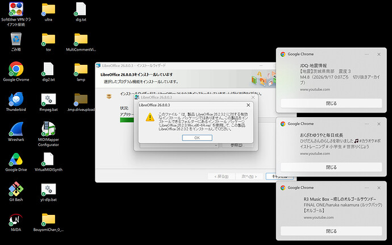Click the yellow warning icon in dialog

(x=150, y=117)
